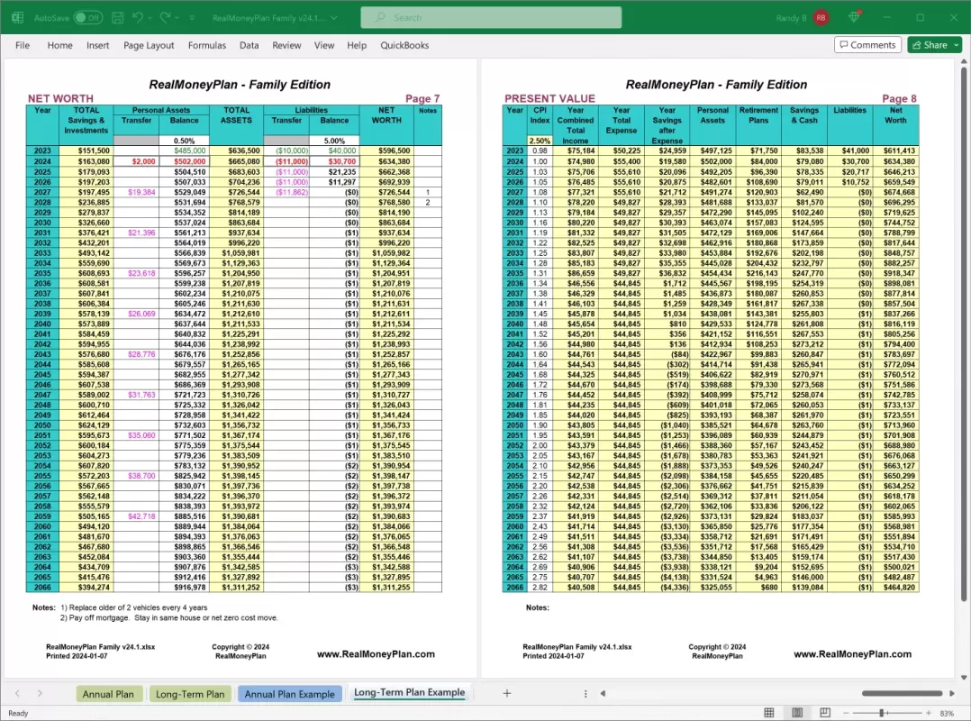This screenshot has height=721, width=971.
Task: Switch to the Formulas ribbon tab
Action: (207, 45)
